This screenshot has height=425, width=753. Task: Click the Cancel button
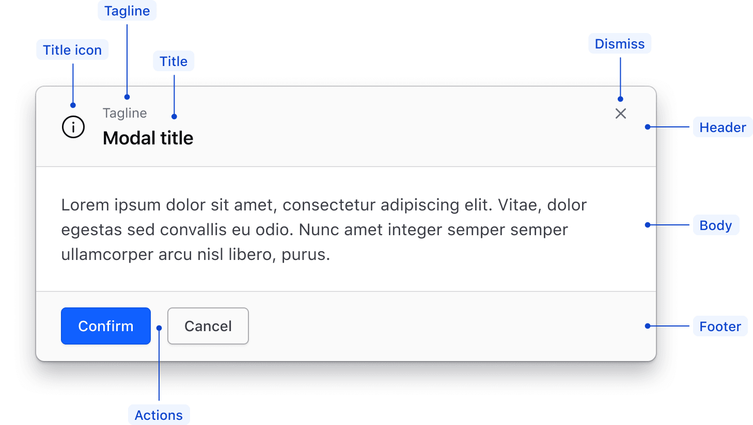click(208, 326)
